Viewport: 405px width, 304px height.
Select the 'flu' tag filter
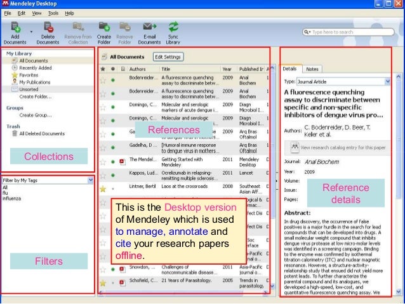[5, 193]
